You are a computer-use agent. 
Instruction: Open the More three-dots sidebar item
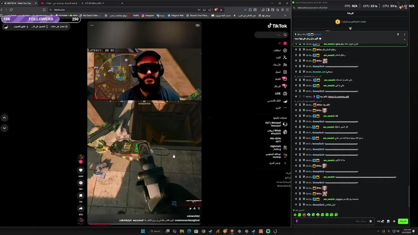(x=281, y=108)
